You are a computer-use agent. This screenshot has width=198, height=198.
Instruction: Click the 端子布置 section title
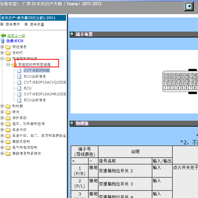coord(84,34)
